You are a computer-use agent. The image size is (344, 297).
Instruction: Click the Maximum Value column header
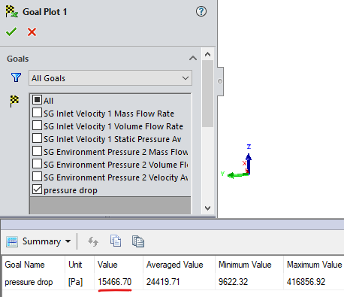[x=315, y=265]
